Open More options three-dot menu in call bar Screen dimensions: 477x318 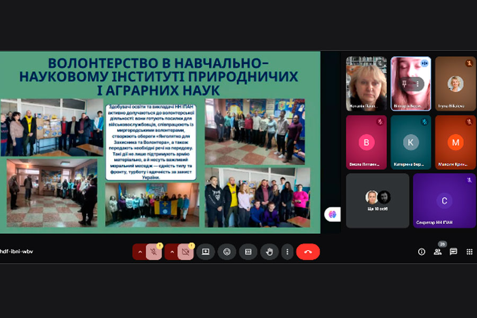tap(287, 252)
